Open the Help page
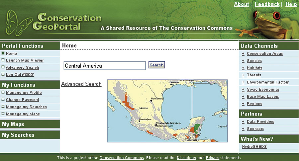 291,4
